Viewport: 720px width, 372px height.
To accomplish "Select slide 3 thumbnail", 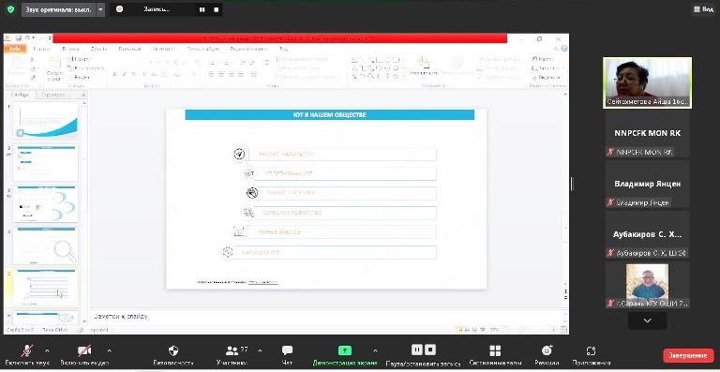I will (45, 204).
